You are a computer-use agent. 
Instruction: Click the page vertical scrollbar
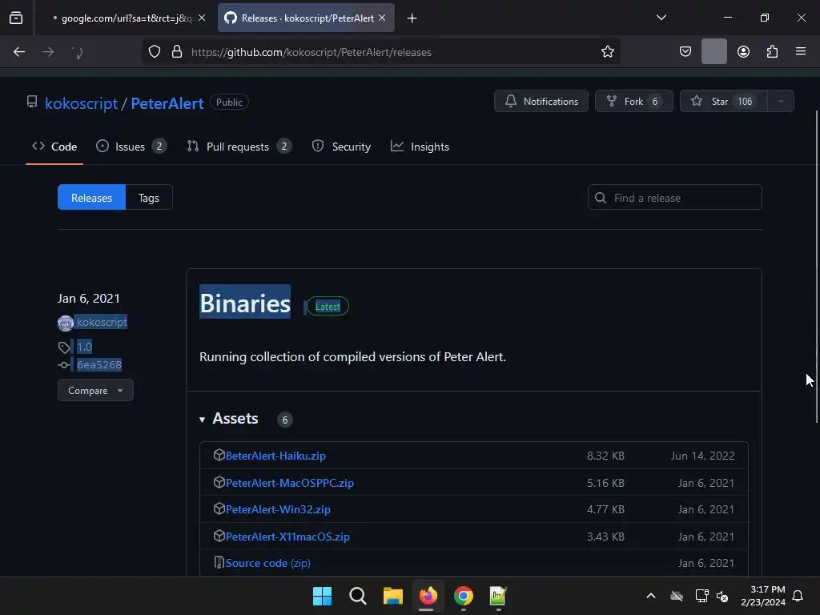816,267
